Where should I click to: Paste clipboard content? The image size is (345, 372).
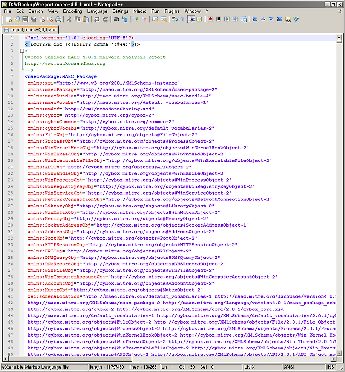86,19
